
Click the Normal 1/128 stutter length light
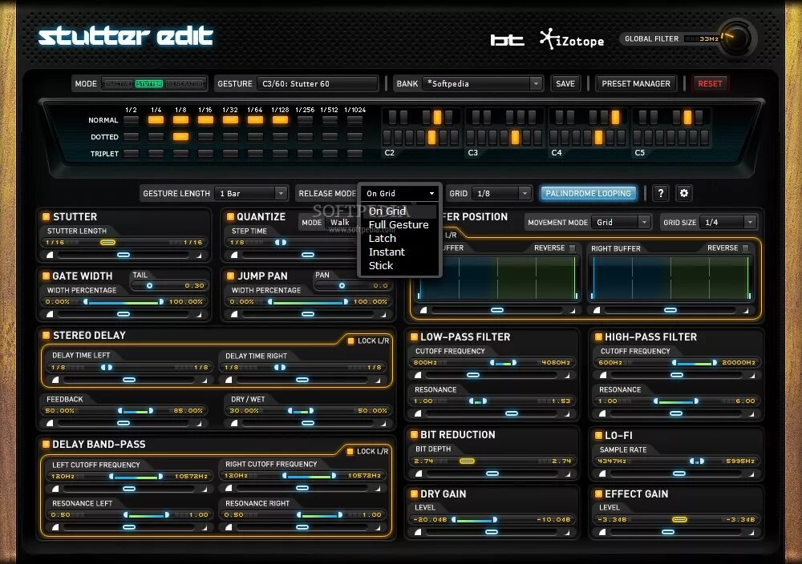coord(280,120)
